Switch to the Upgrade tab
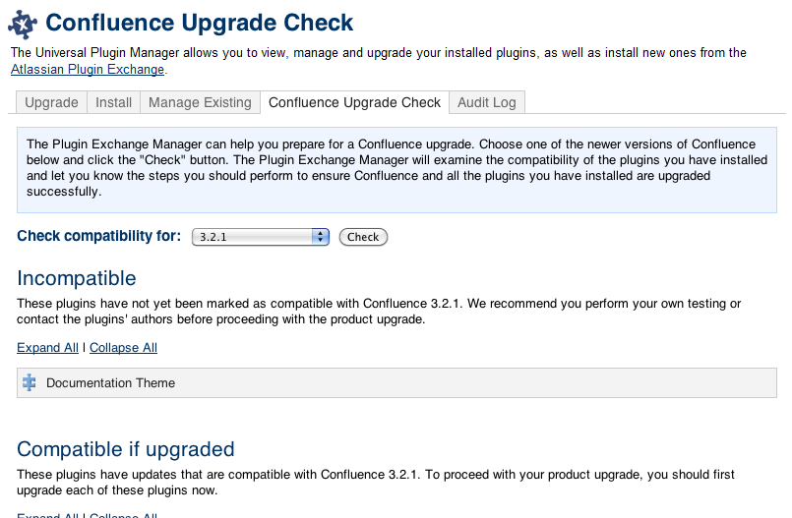 (x=51, y=102)
